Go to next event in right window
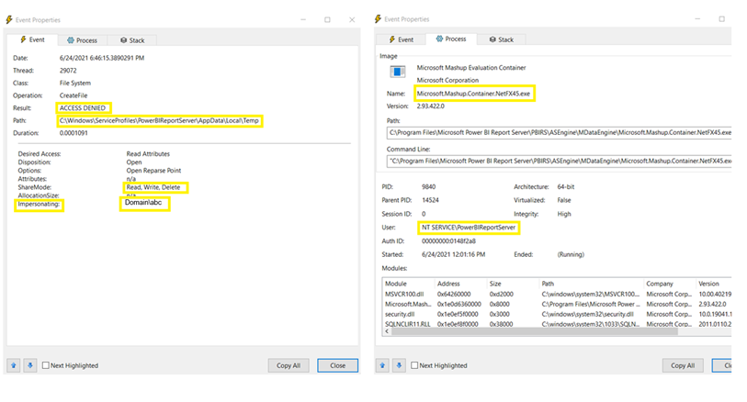 click(399, 365)
